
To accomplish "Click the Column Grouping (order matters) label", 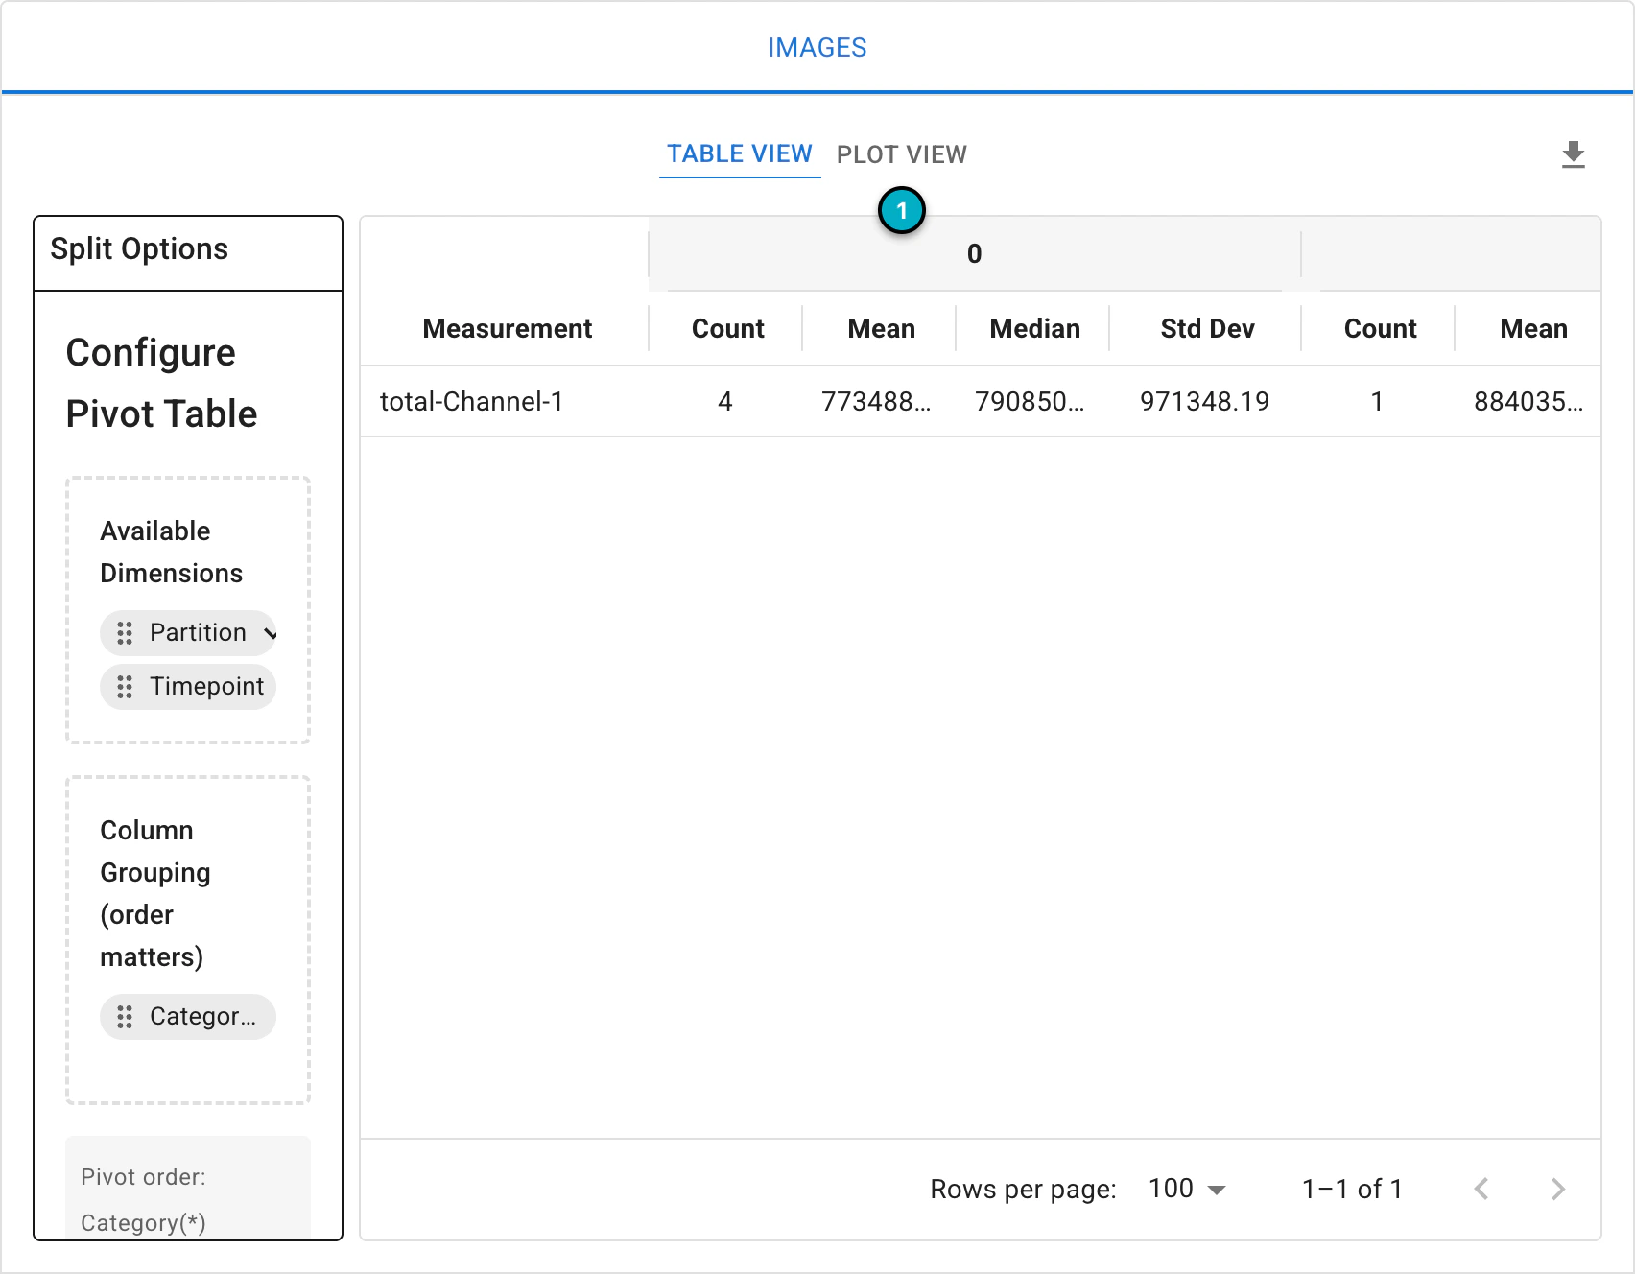I will pos(155,894).
